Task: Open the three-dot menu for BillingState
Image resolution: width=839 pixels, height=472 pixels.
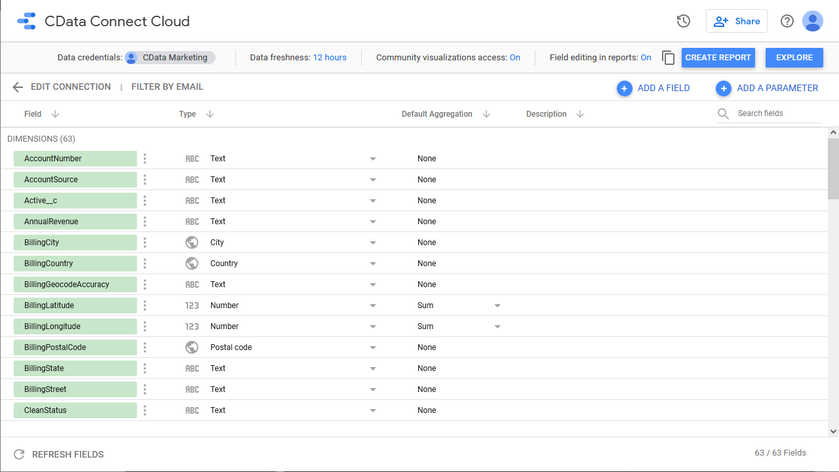Action: click(145, 368)
